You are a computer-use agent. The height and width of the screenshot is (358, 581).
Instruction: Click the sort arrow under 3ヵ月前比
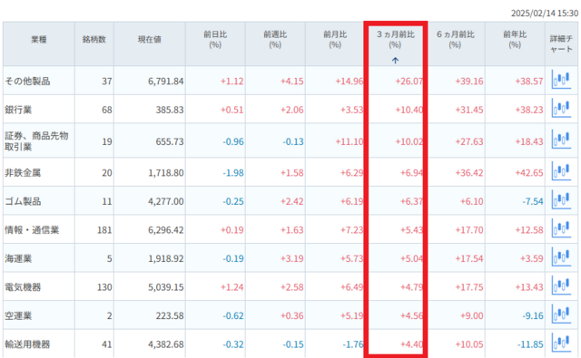(x=395, y=61)
